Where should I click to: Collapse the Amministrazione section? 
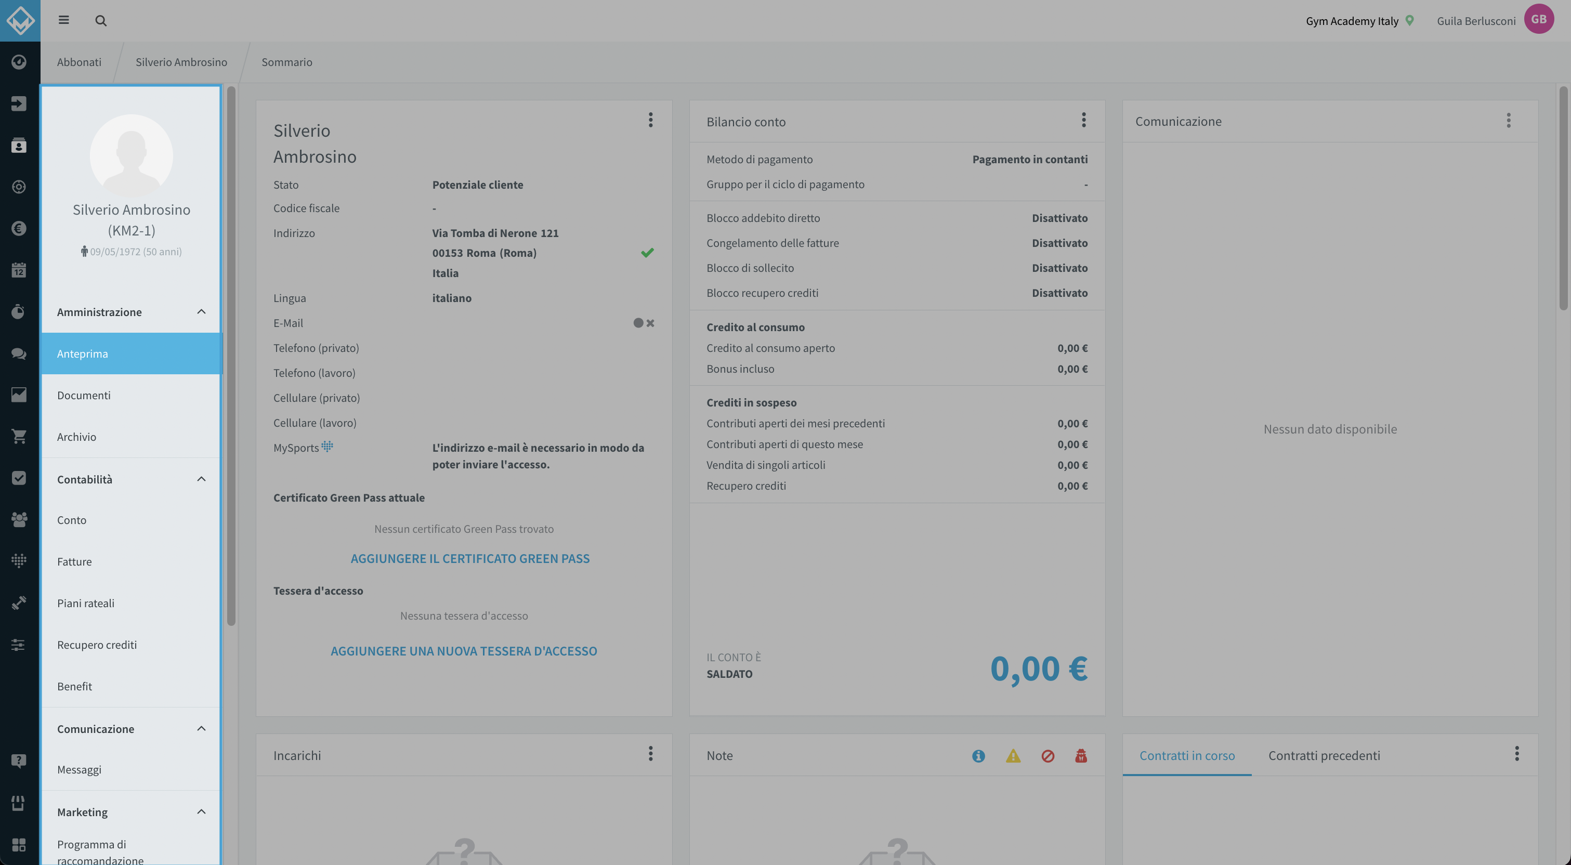coord(201,312)
